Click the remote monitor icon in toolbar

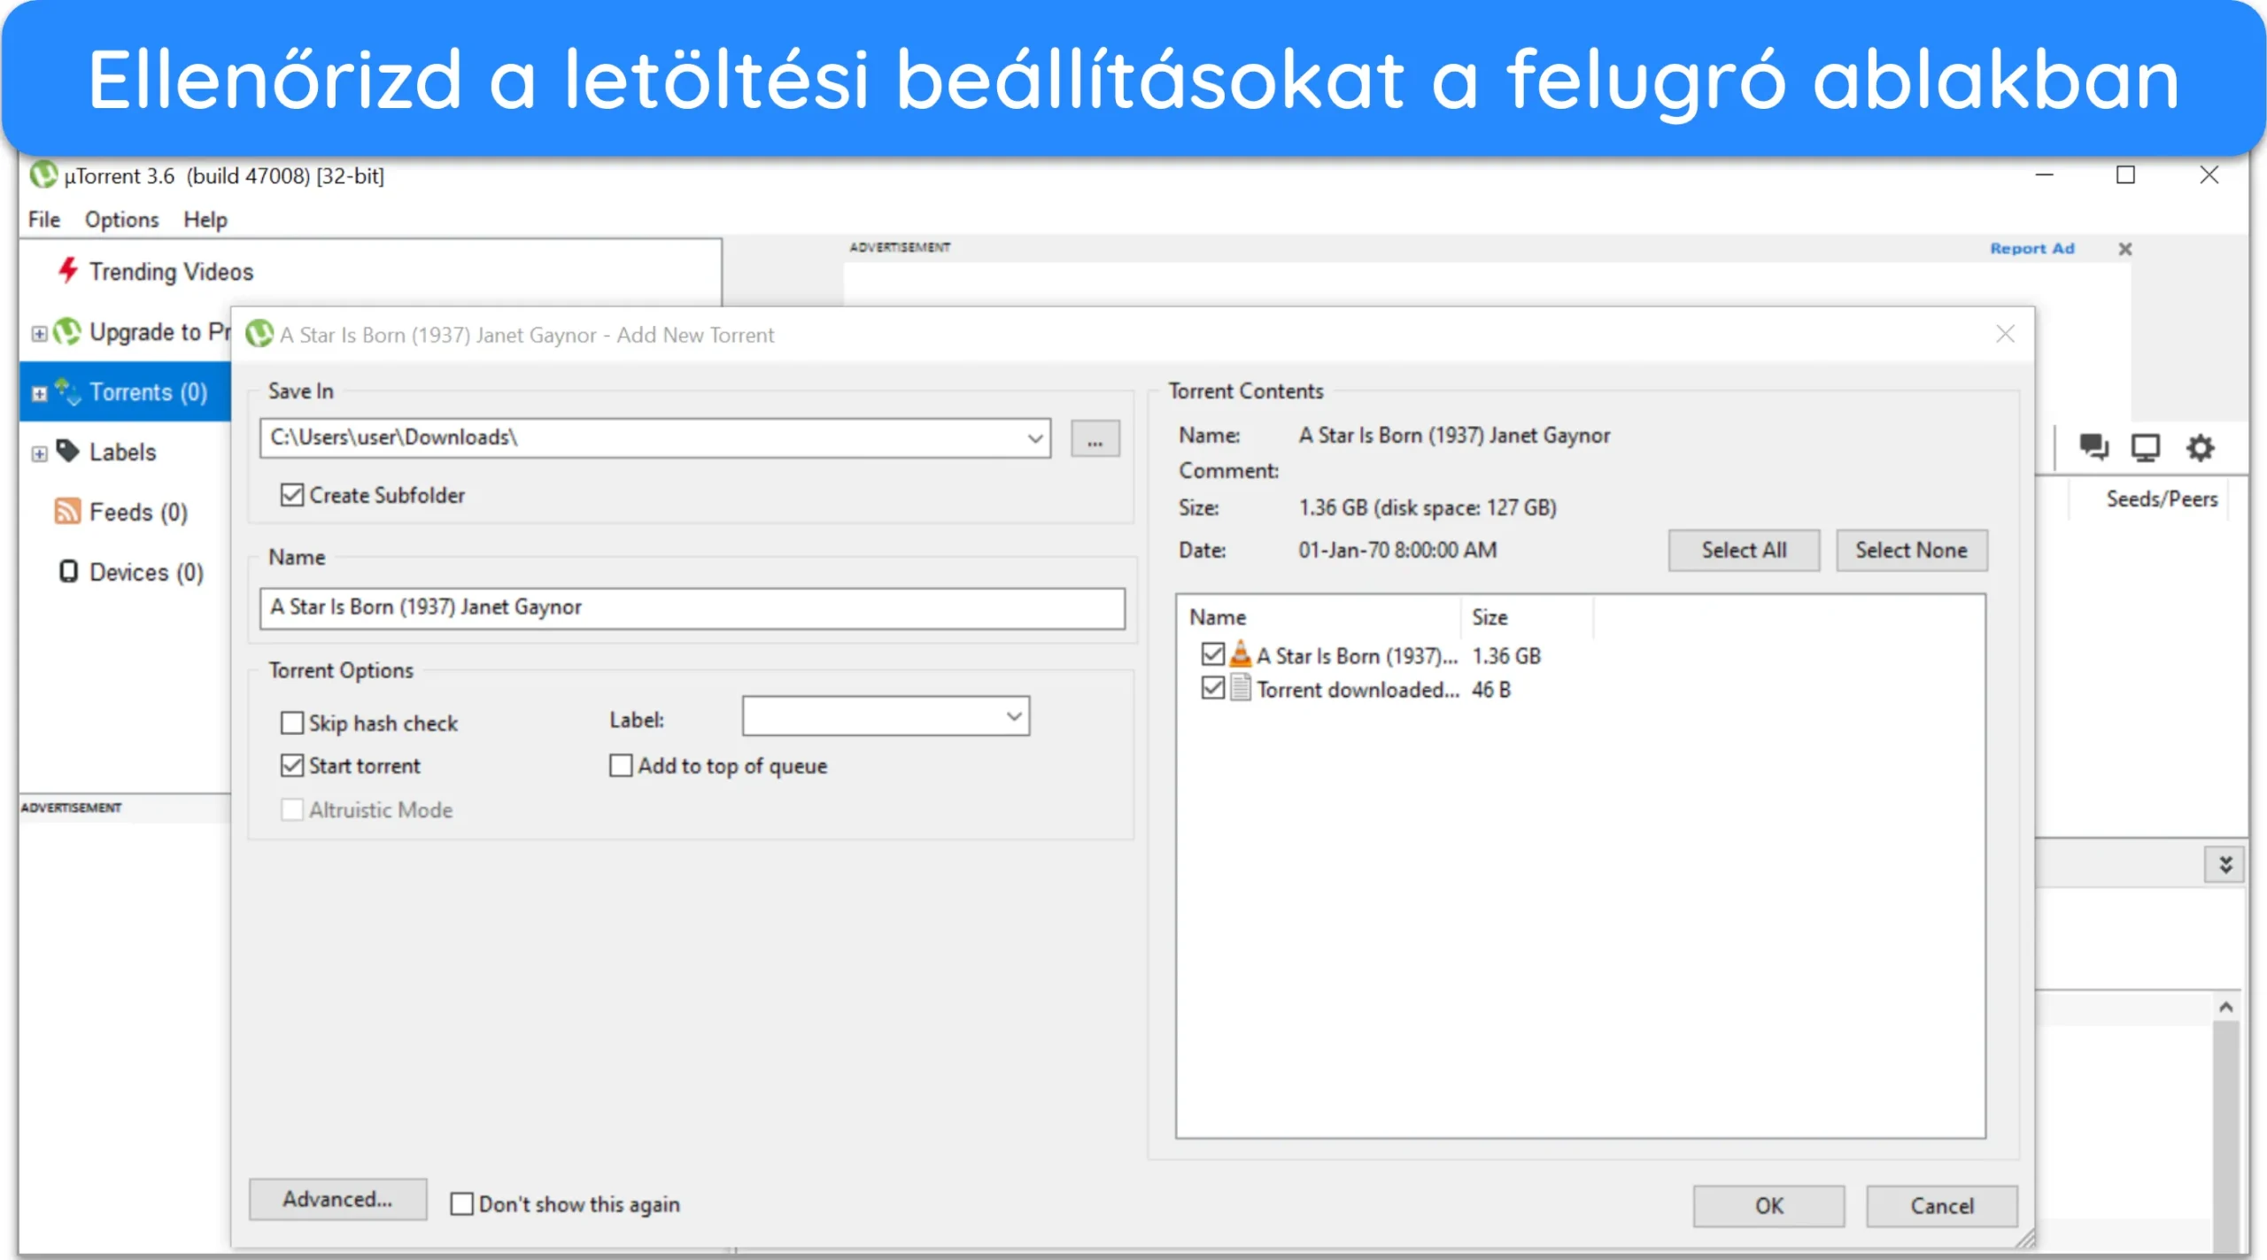tap(2146, 447)
